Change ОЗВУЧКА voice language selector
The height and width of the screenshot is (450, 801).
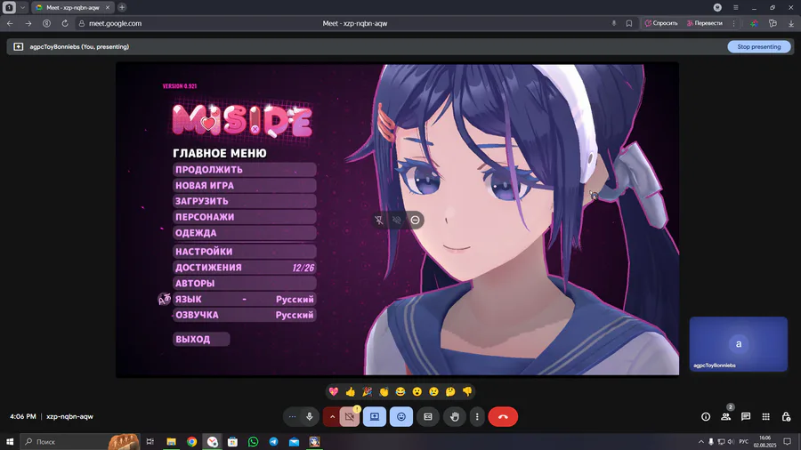tap(244, 315)
